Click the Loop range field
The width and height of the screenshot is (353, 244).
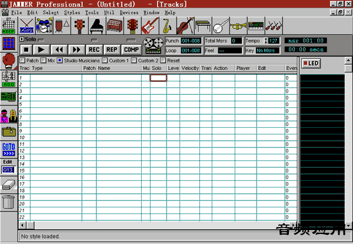point(191,51)
